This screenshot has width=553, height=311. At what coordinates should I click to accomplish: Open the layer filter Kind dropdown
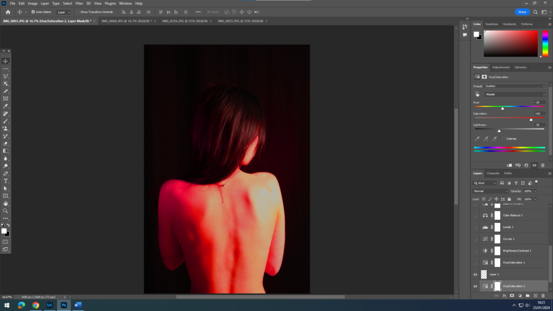(485, 183)
